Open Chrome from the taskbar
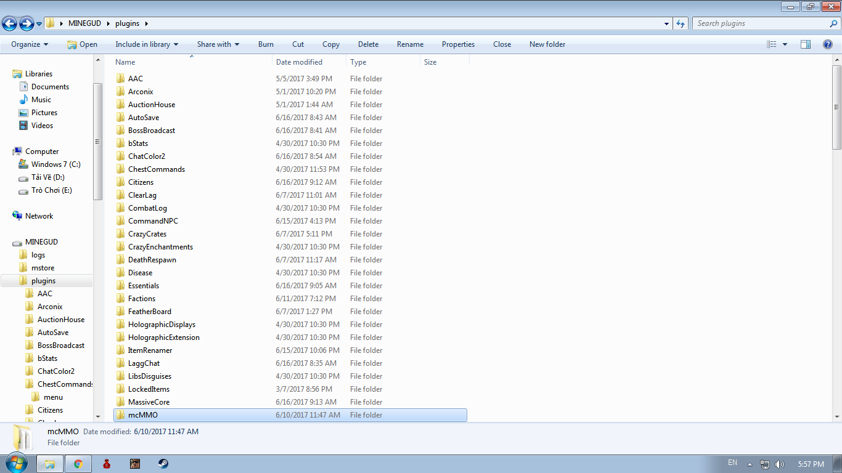Screen dimensions: 842x473 point(78,464)
